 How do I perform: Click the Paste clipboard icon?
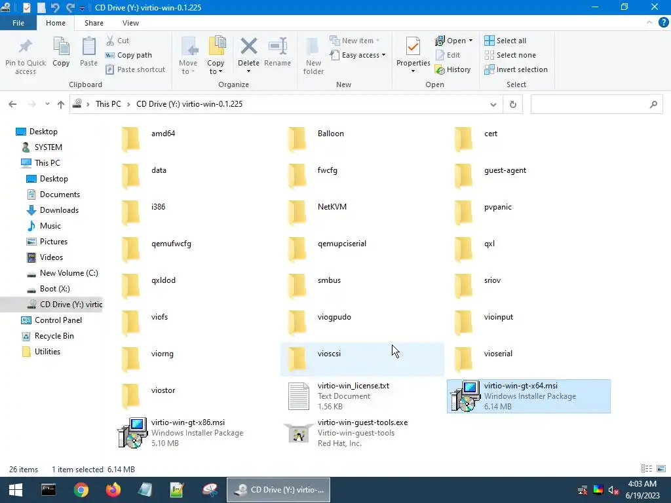(89, 47)
